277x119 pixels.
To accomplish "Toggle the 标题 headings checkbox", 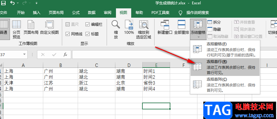I will 92,34.
